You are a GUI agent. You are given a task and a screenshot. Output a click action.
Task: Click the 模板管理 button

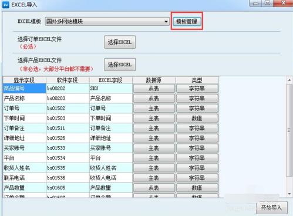click(187, 21)
